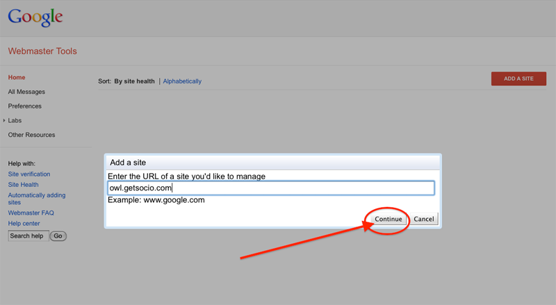Sort sites Alphabetically
The height and width of the screenshot is (305, 556).
coord(182,81)
